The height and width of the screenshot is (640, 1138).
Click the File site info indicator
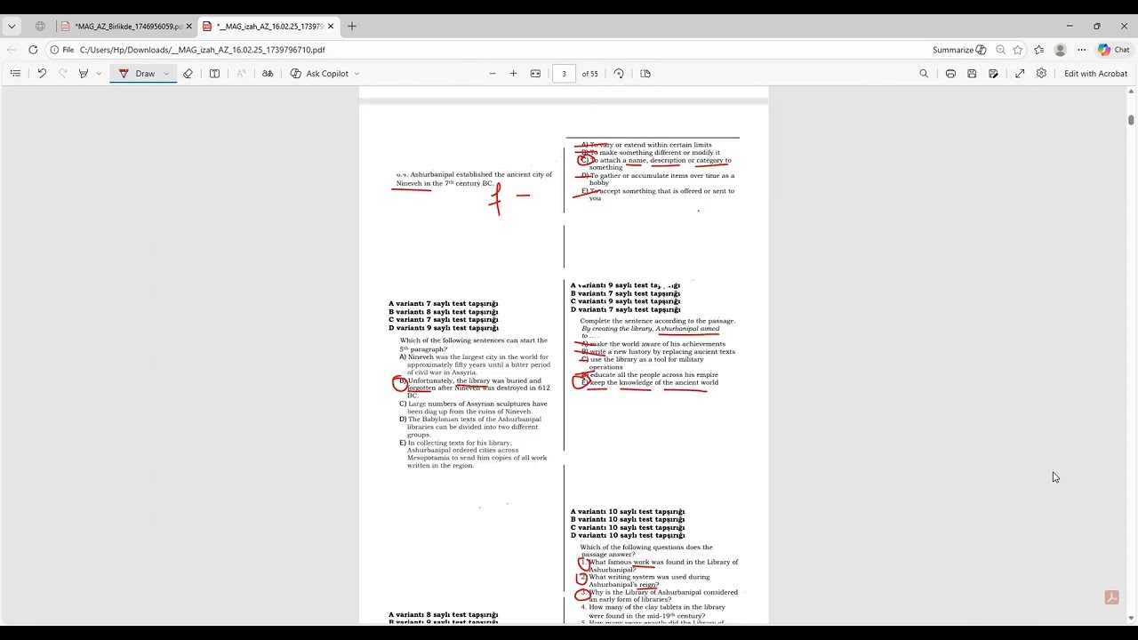(62, 50)
